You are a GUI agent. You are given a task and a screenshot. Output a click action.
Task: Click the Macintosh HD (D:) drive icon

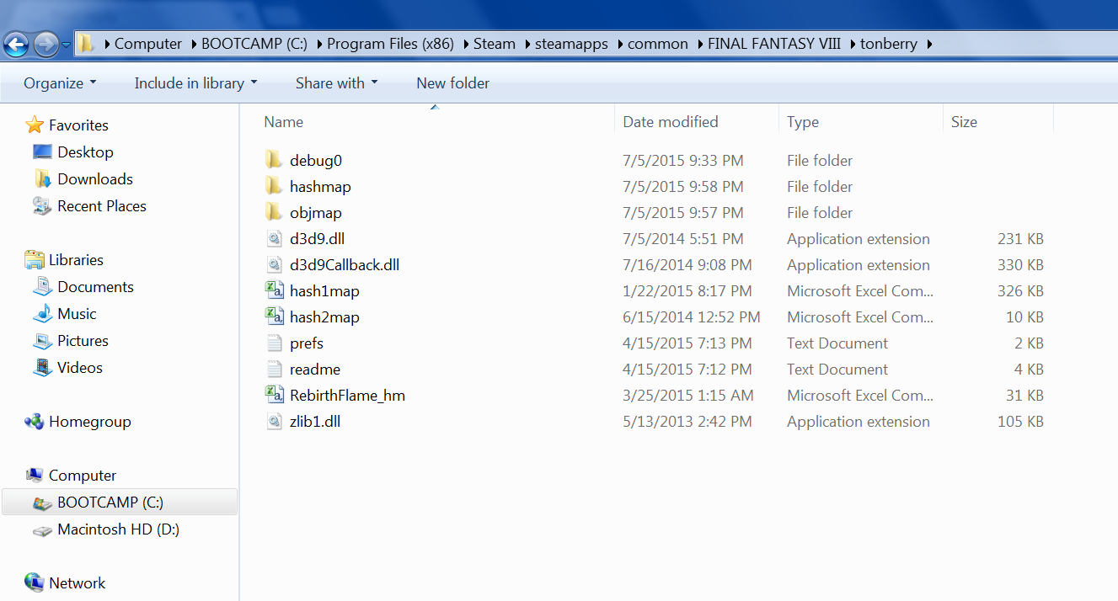click(42, 529)
